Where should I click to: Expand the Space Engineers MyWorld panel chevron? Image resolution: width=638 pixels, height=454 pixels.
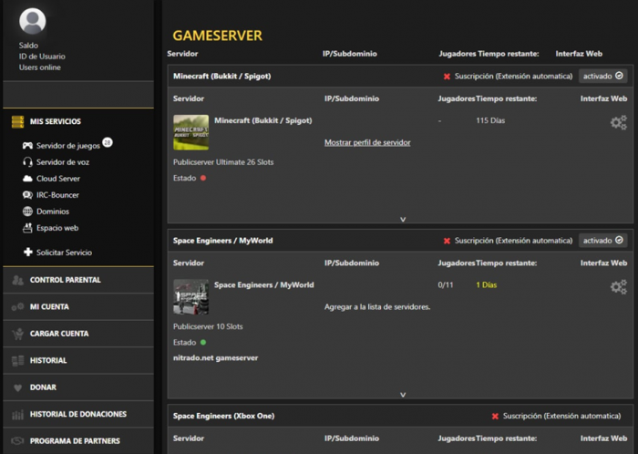(403, 395)
